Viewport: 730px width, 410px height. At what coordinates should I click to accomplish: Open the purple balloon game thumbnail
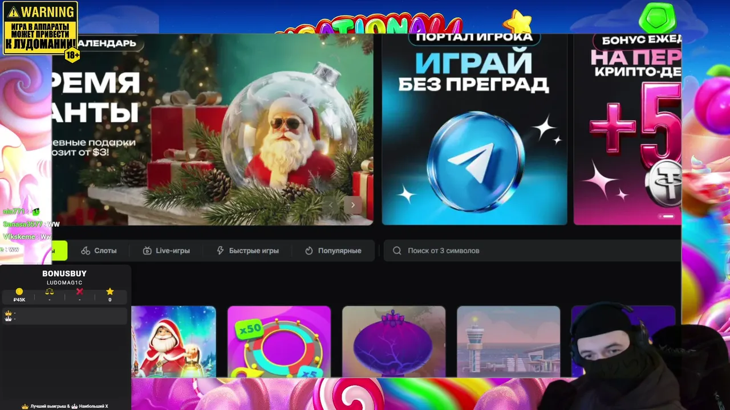394,342
